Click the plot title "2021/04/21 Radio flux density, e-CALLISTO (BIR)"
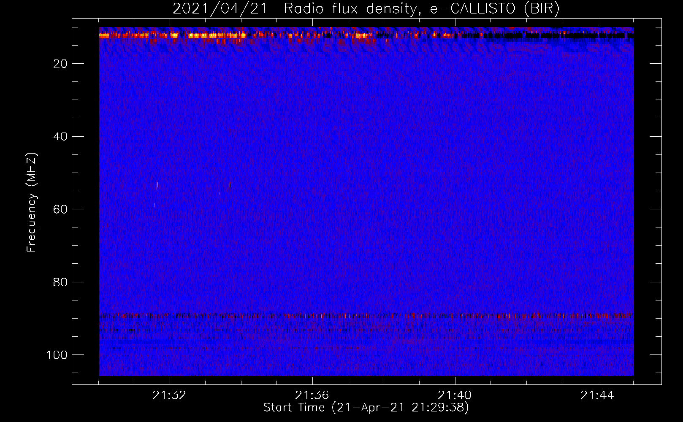683x422 pixels. coord(366,8)
